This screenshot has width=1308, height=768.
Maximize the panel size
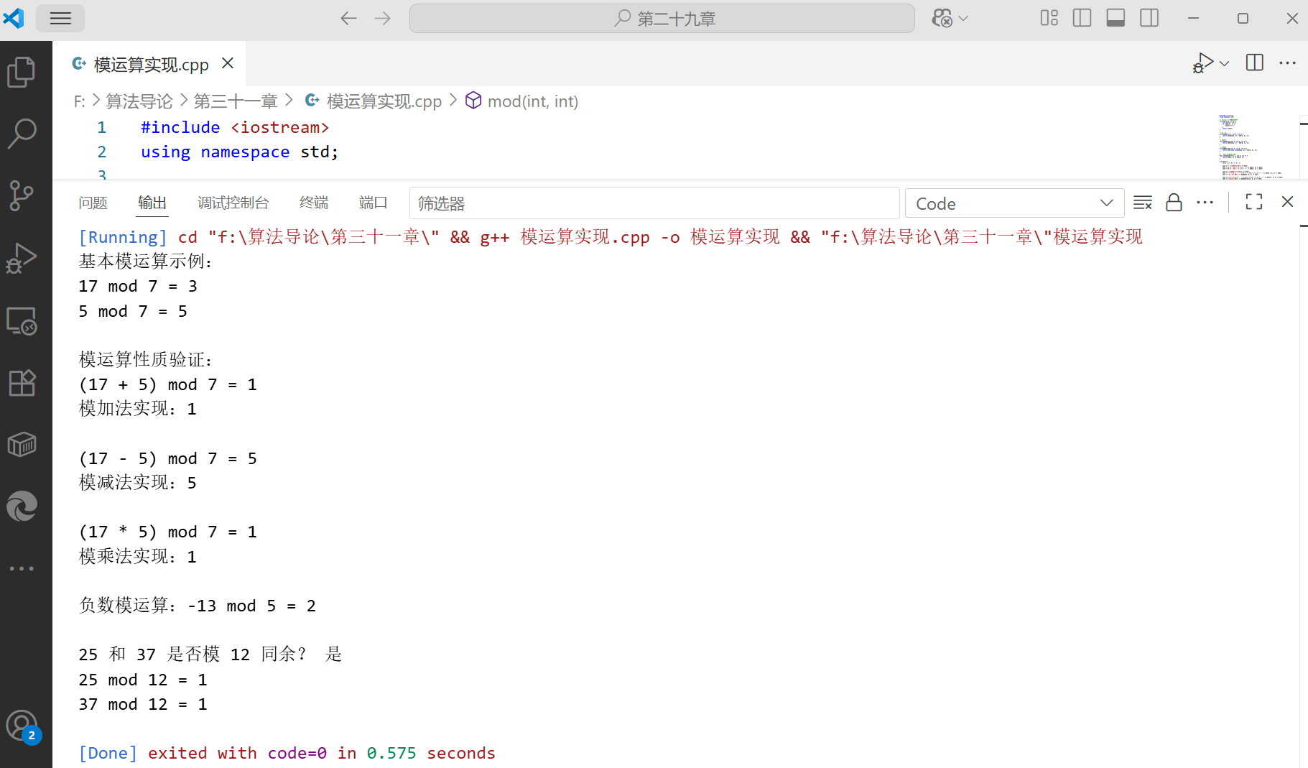[x=1254, y=202]
